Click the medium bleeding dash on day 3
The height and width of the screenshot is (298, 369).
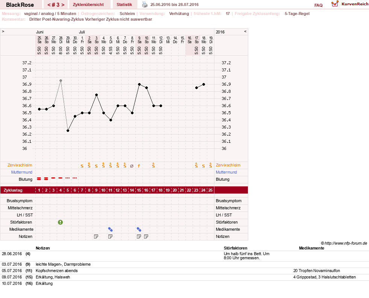coord(53,178)
